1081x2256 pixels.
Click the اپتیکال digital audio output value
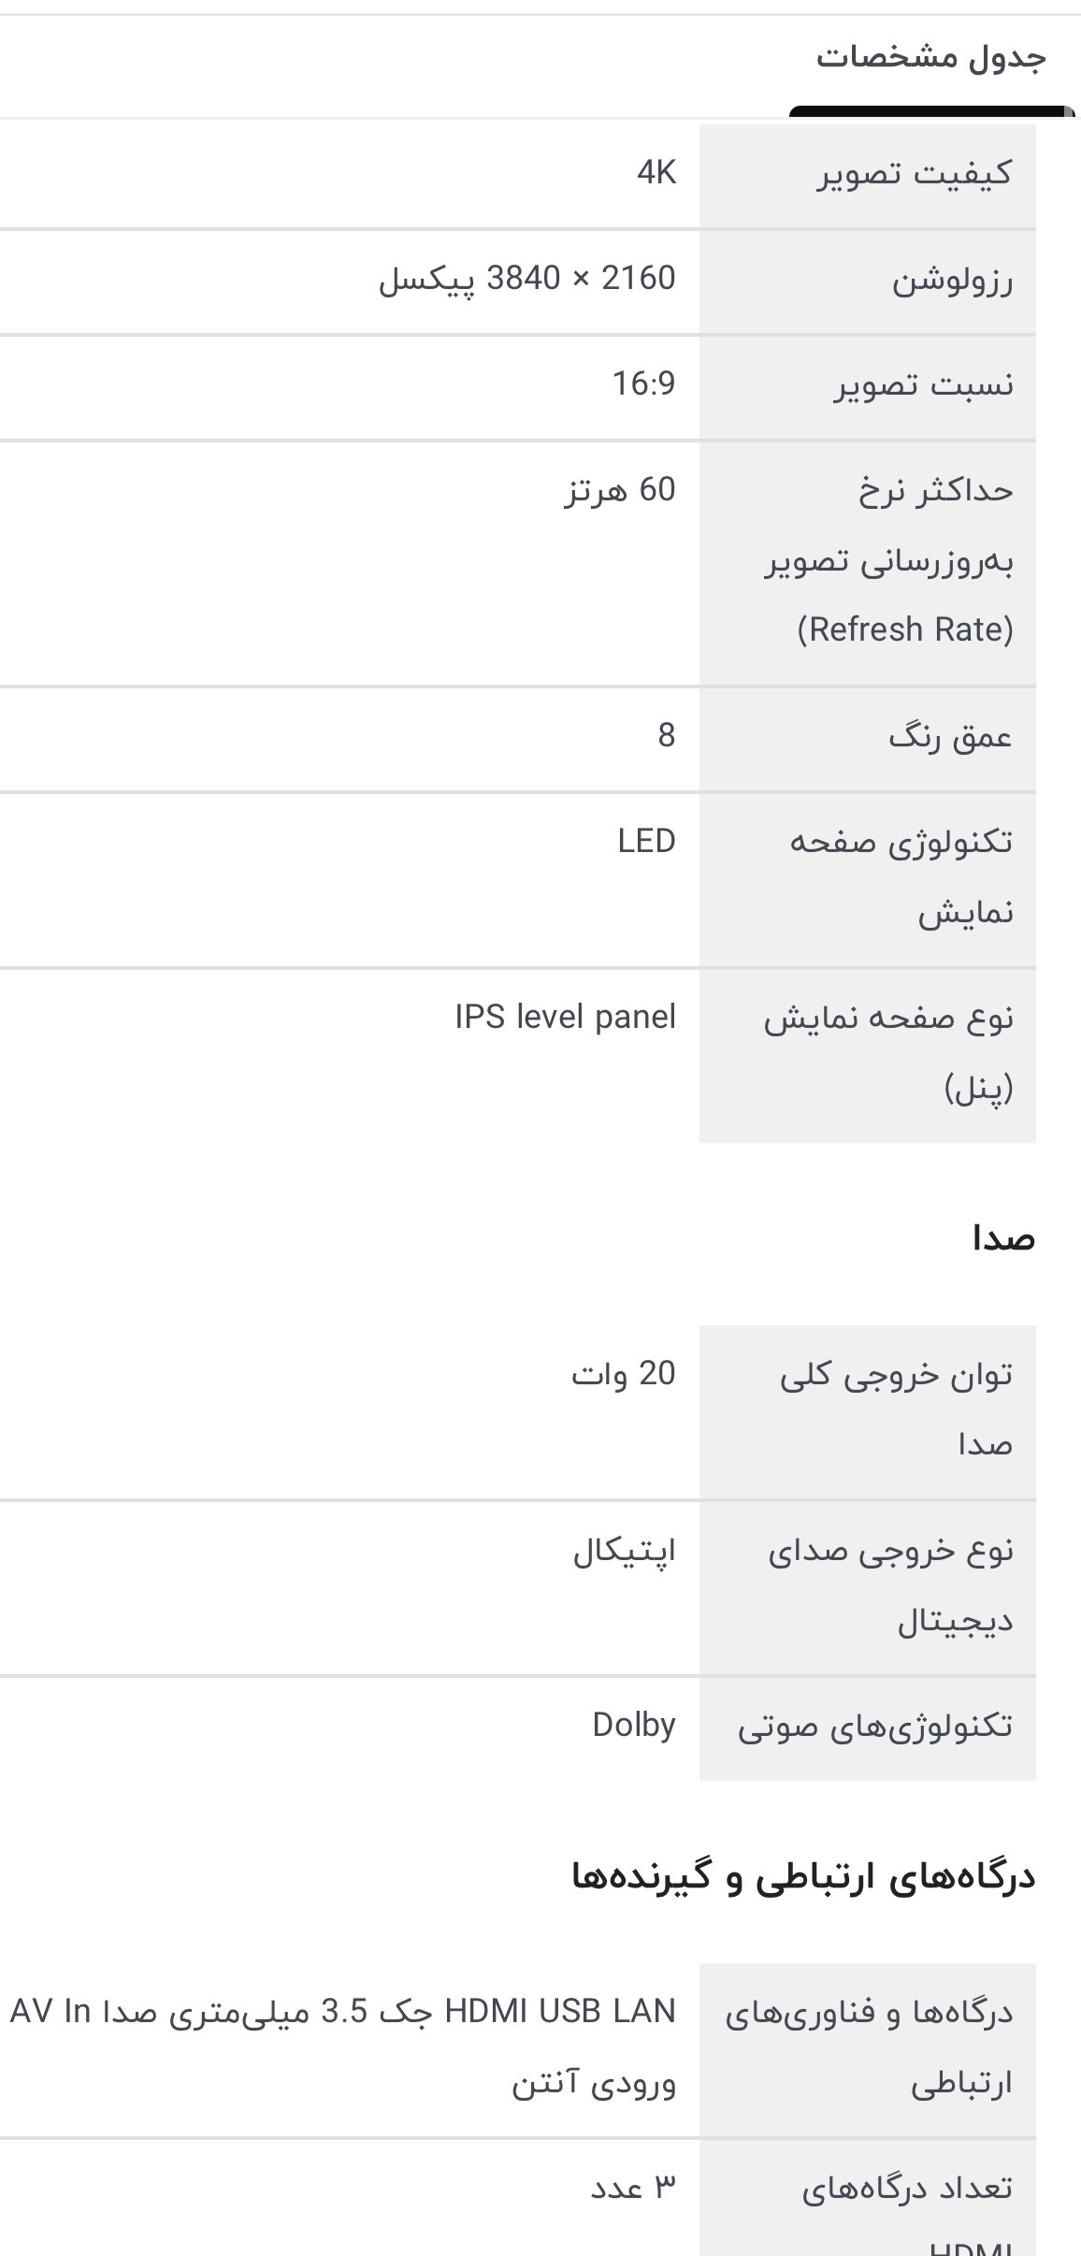[x=624, y=1552]
